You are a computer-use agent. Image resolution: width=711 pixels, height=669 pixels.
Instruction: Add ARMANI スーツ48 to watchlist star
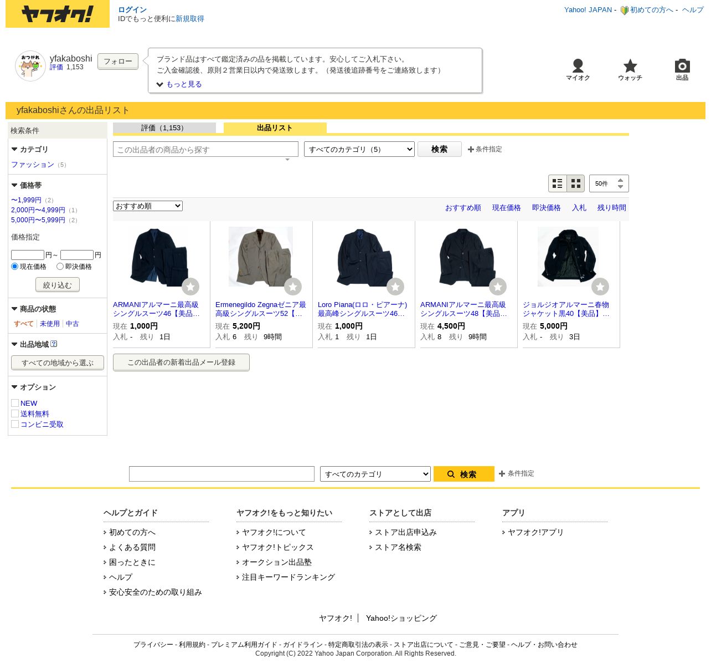click(x=498, y=287)
